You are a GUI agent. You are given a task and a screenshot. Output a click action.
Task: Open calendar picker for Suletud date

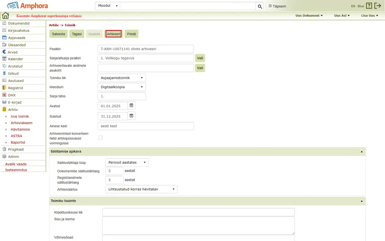click(131, 116)
